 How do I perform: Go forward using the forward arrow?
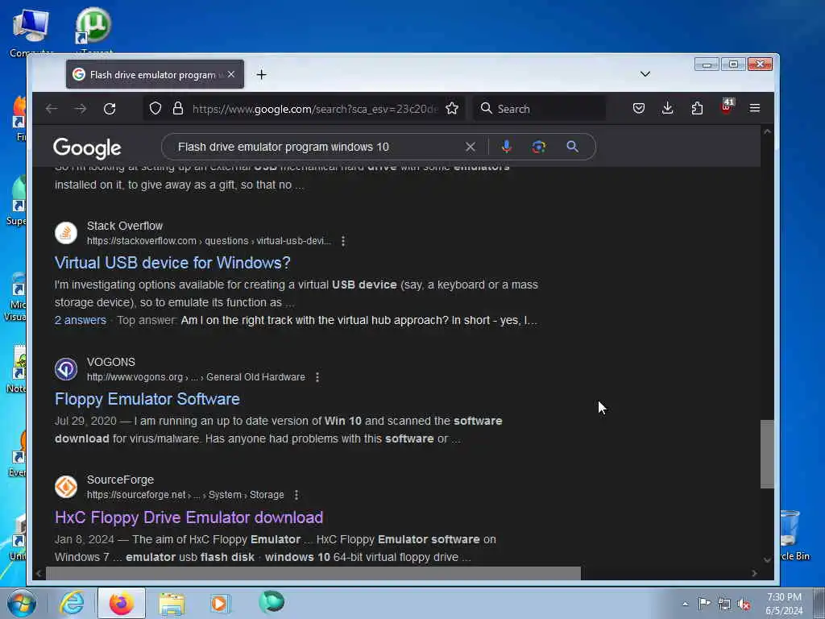(x=81, y=109)
